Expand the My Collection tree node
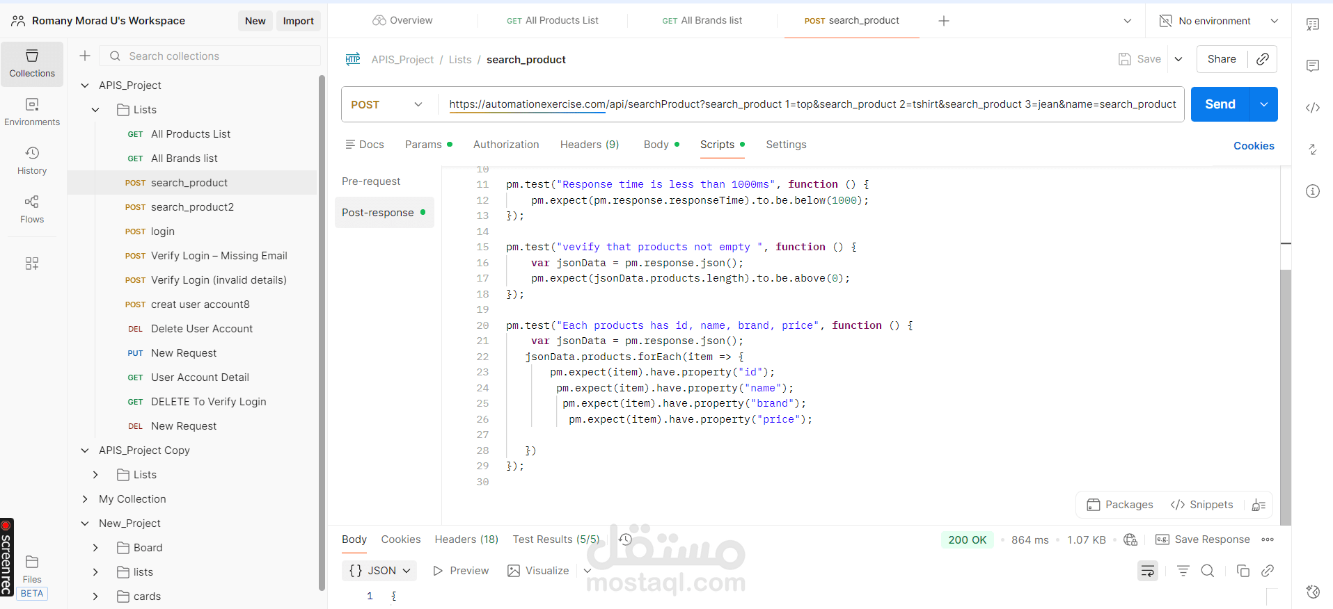1333x609 pixels. click(85, 499)
